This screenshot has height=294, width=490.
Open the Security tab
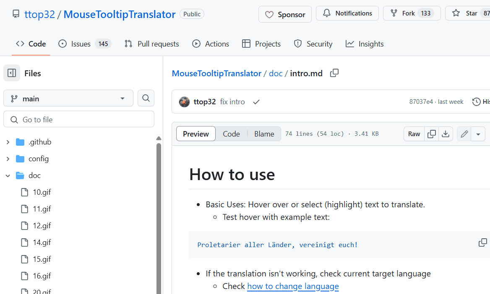(x=313, y=44)
